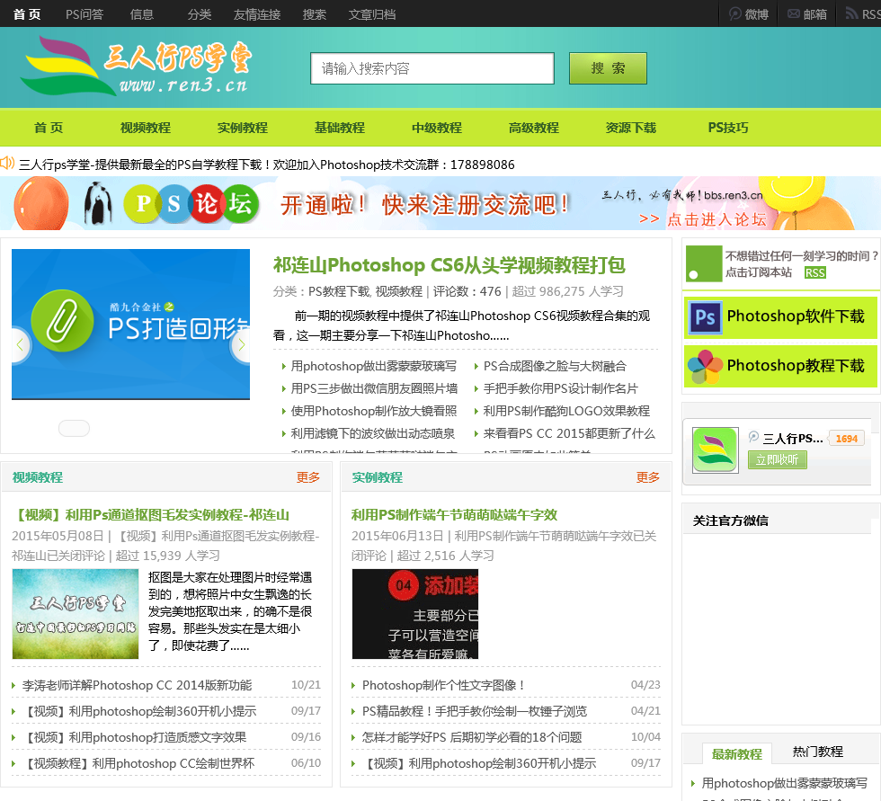Switch to 热门教程 tab
Image resolution: width=881 pixels, height=801 pixels.
point(817,752)
